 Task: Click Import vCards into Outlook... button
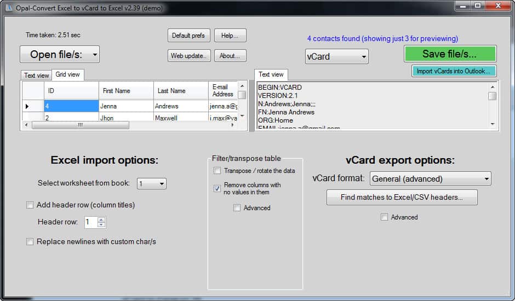[454, 71]
